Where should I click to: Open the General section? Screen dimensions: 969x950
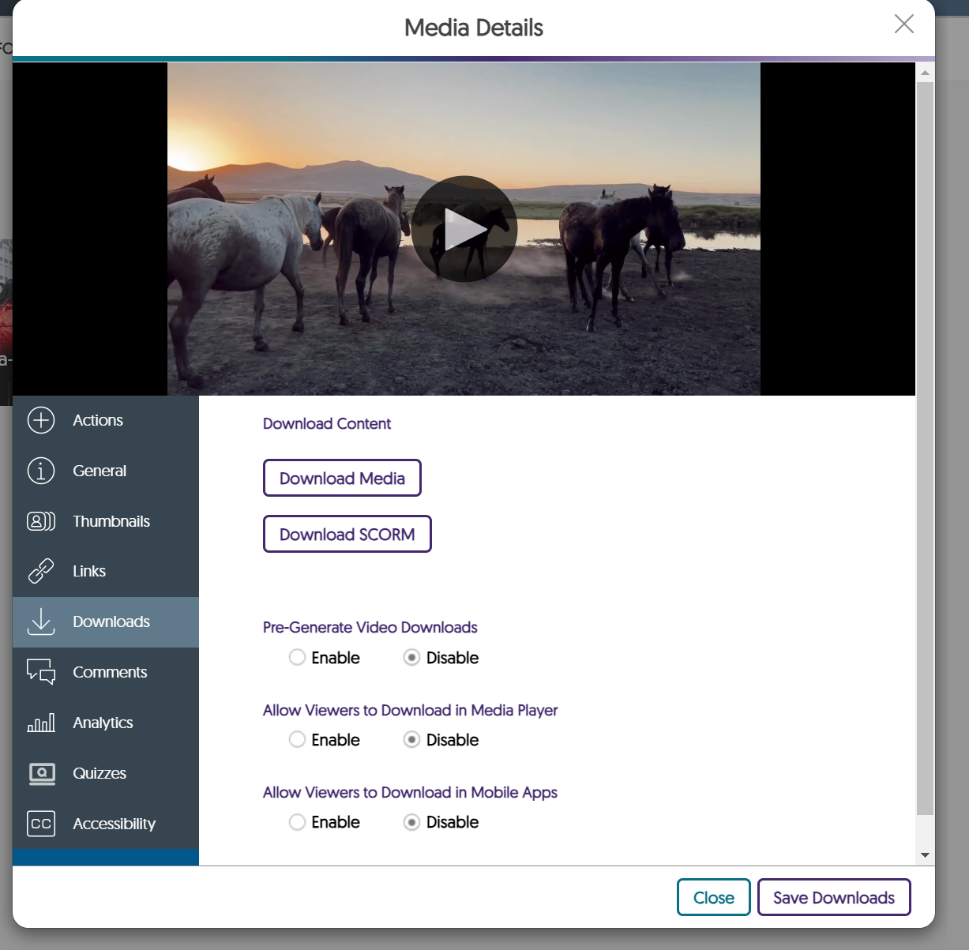tap(106, 471)
